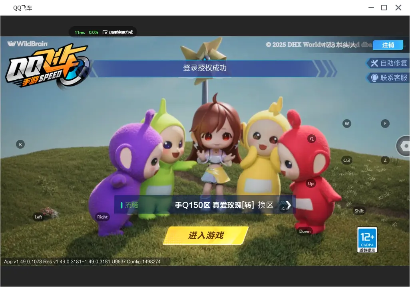Image resolution: width=410 pixels, height=287 pixels.
Task: Click the QQ飞车 SPEED game logo
Action: 47,67
